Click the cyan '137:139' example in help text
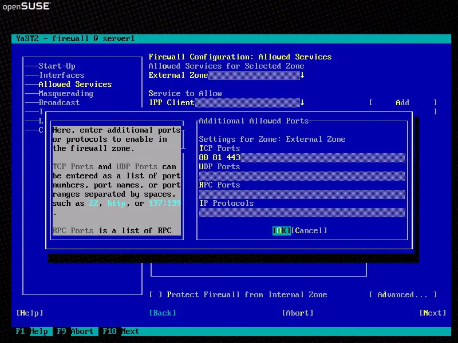Image resolution: width=458 pixels, height=343 pixels. click(165, 204)
